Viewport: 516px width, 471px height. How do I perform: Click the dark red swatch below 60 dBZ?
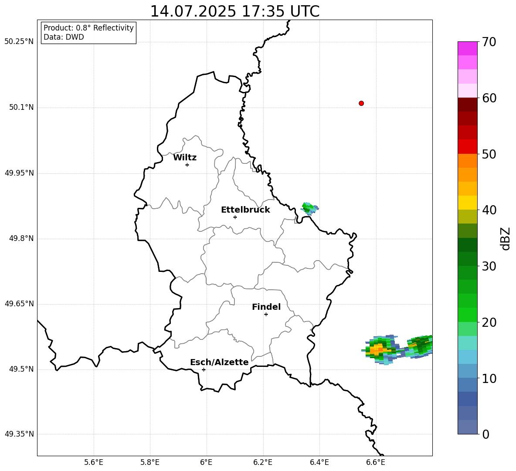point(467,105)
